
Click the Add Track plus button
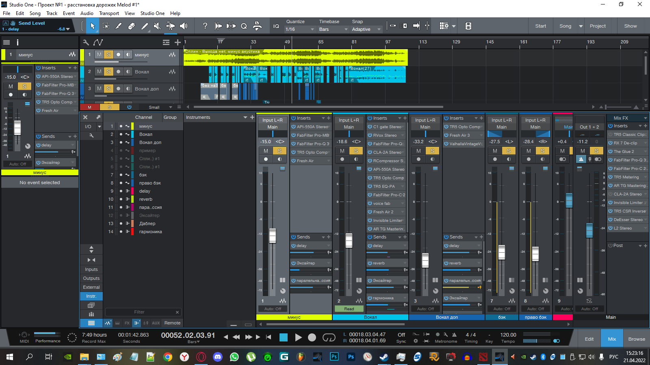click(178, 42)
